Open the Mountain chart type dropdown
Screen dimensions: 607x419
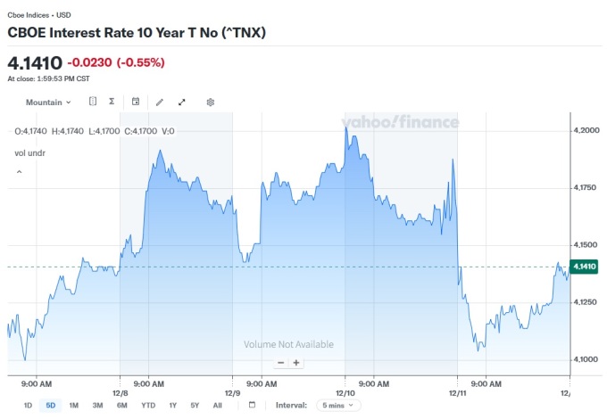coord(48,102)
